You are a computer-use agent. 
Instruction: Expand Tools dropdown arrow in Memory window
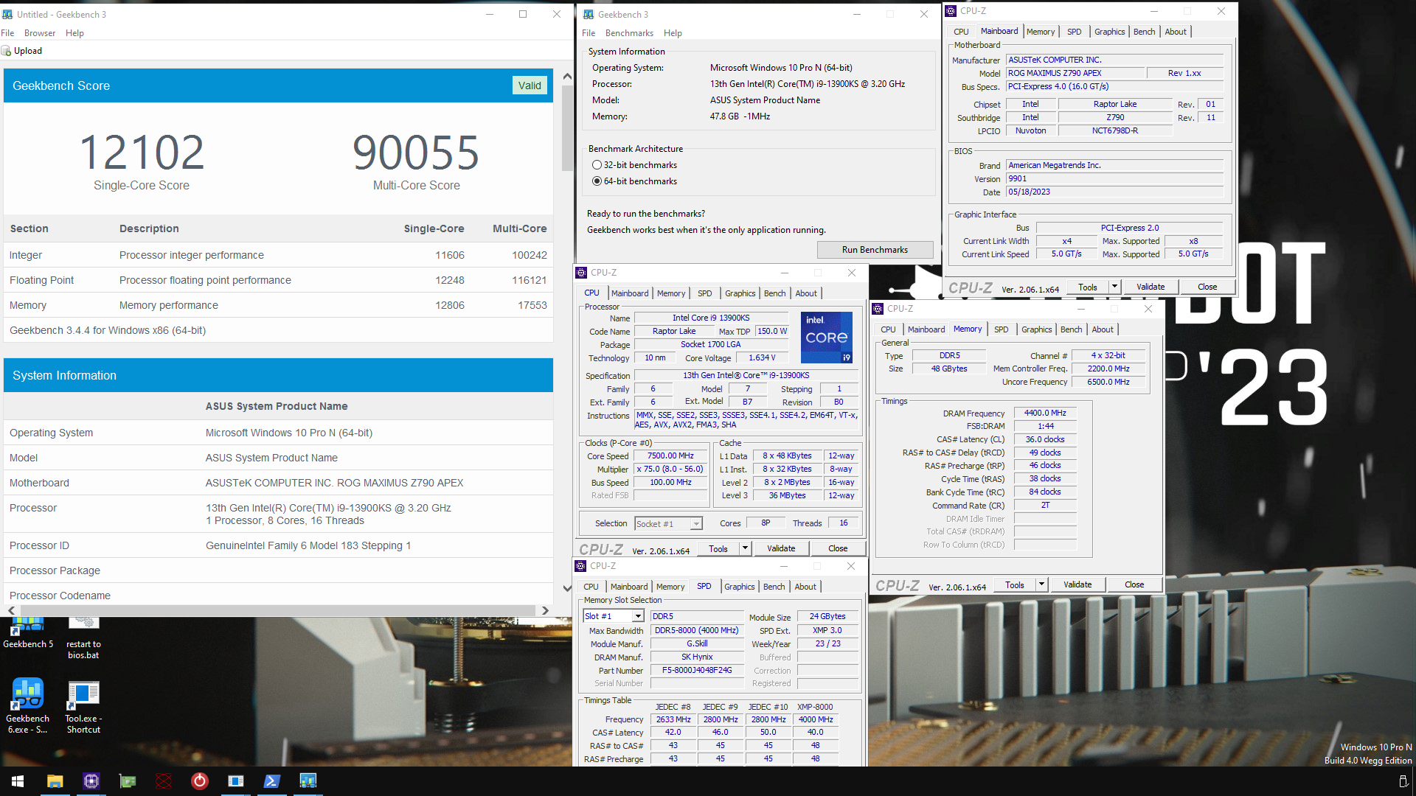[1041, 584]
